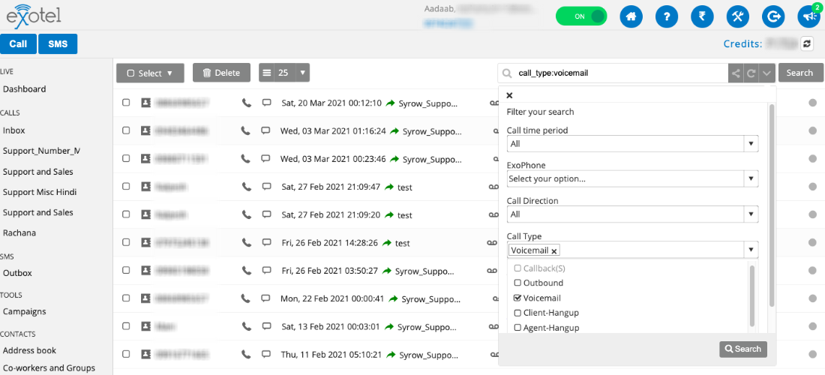825x375 pixels.
Task: Select checkbox for 27 Feb 2021 21:09:20 row
Action: [x=126, y=214]
